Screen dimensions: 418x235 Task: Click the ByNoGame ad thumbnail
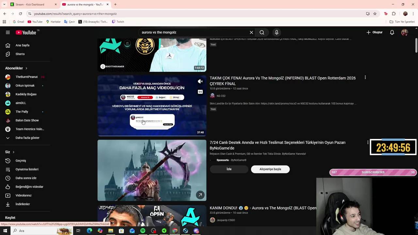point(152,170)
